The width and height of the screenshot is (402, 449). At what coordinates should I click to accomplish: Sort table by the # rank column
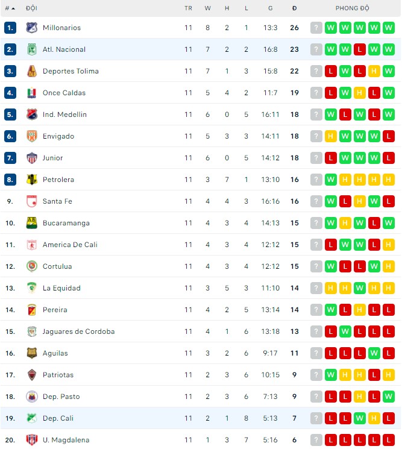click(x=10, y=8)
